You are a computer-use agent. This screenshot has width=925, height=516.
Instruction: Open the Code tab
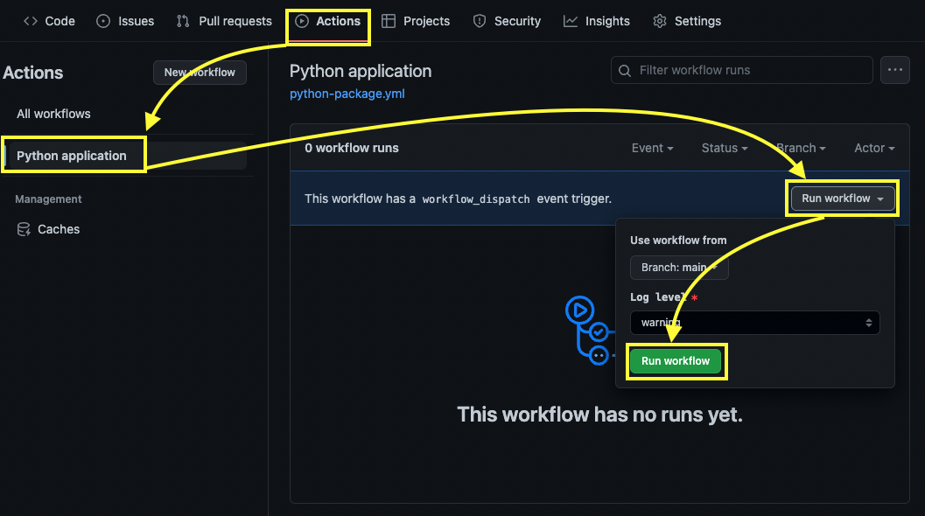49,21
